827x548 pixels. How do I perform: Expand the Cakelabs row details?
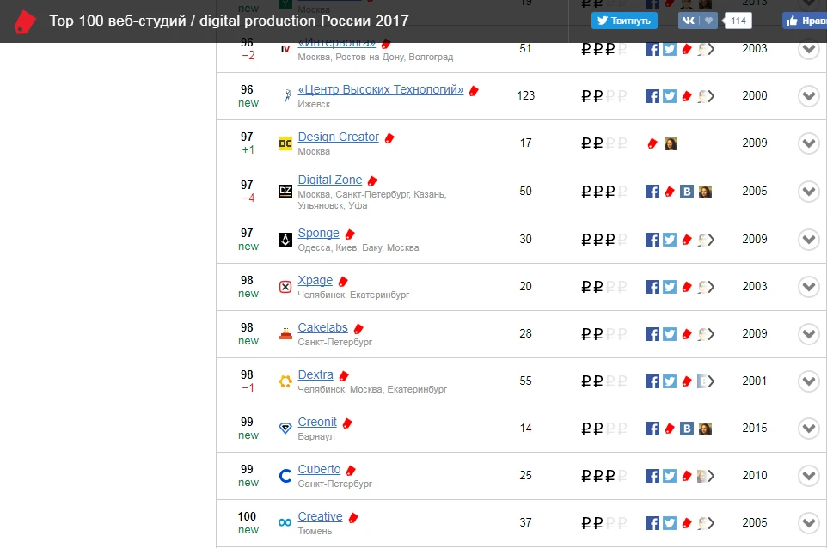pos(809,334)
